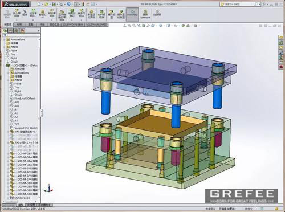Open the FeatureManager design tree tab icon

[x=5, y=31]
